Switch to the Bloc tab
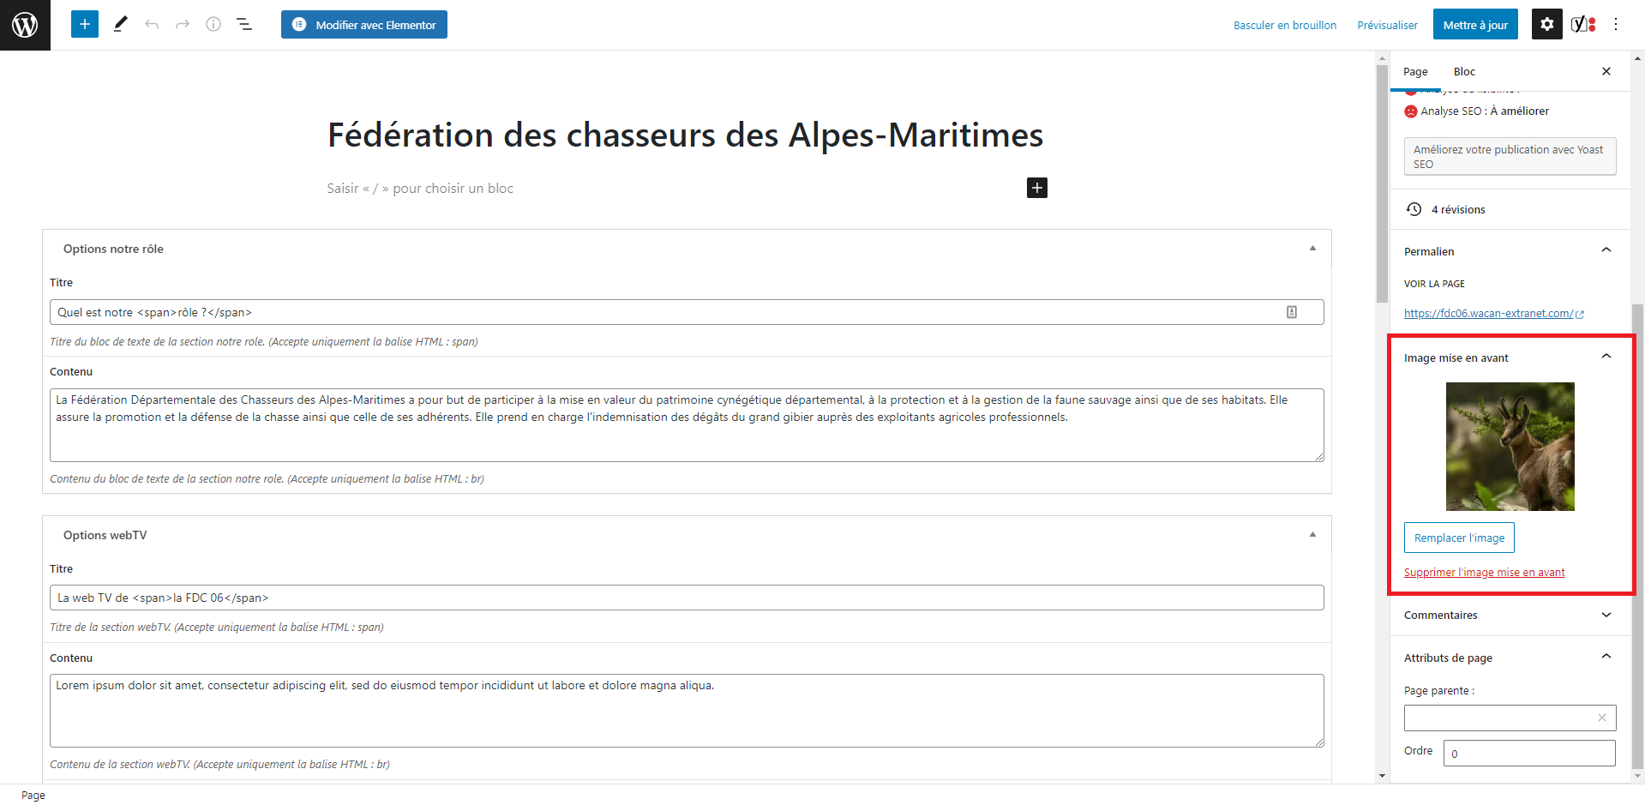 point(1464,72)
